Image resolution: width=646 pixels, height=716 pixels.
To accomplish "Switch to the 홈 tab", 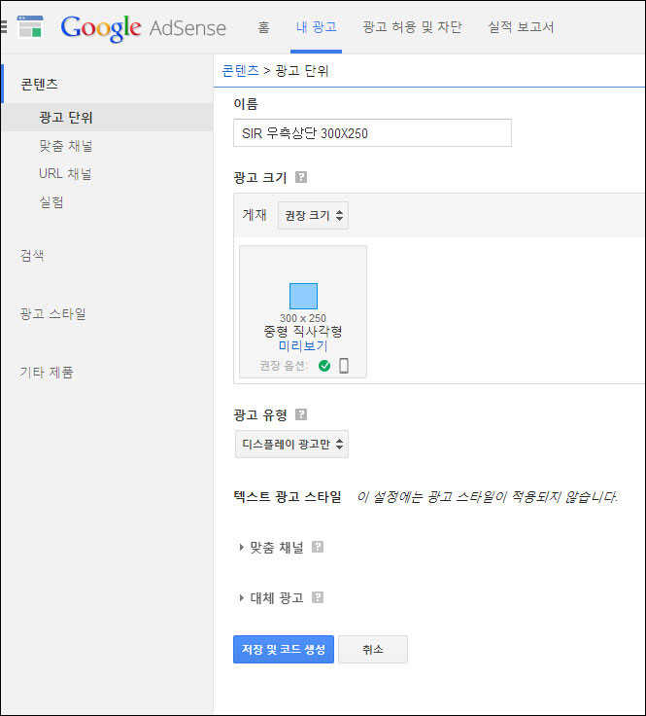I will point(263,27).
